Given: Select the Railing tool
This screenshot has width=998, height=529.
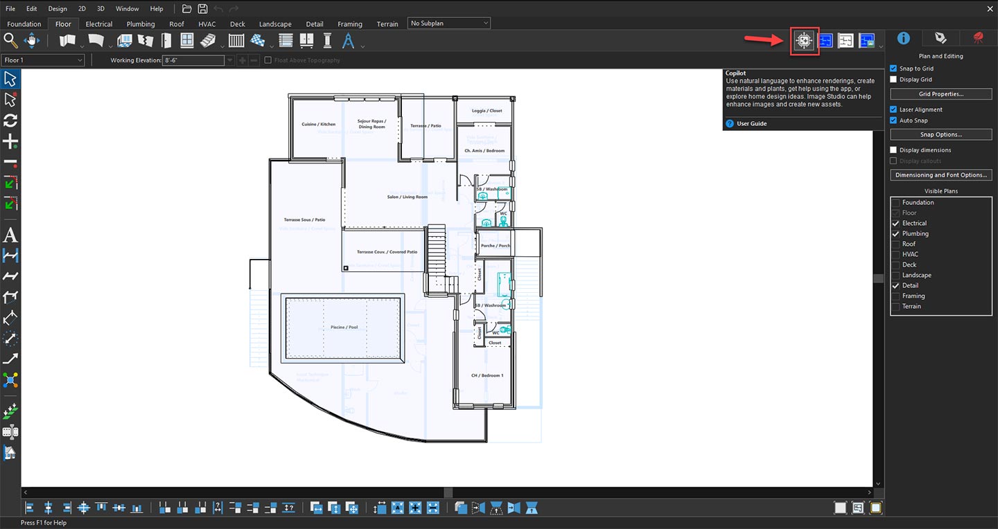Looking at the screenshot, I should point(237,41).
